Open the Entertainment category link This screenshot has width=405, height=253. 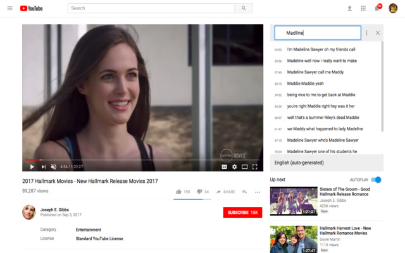pos(89,230)
